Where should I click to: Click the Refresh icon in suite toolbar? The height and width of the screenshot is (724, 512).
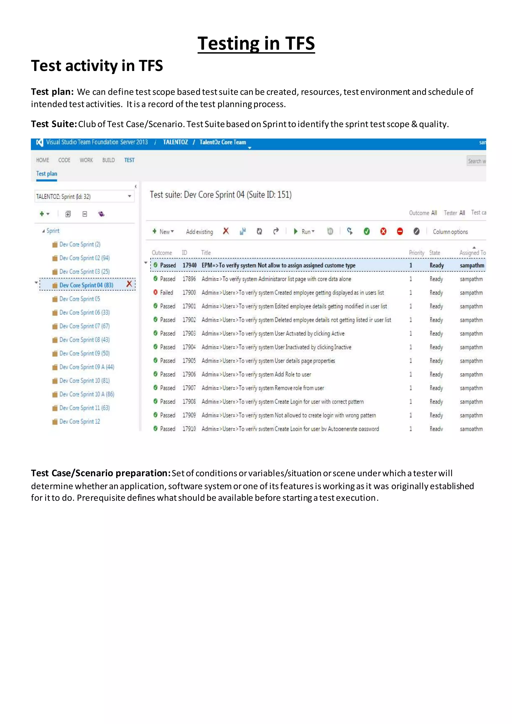[x=259, y=231]
